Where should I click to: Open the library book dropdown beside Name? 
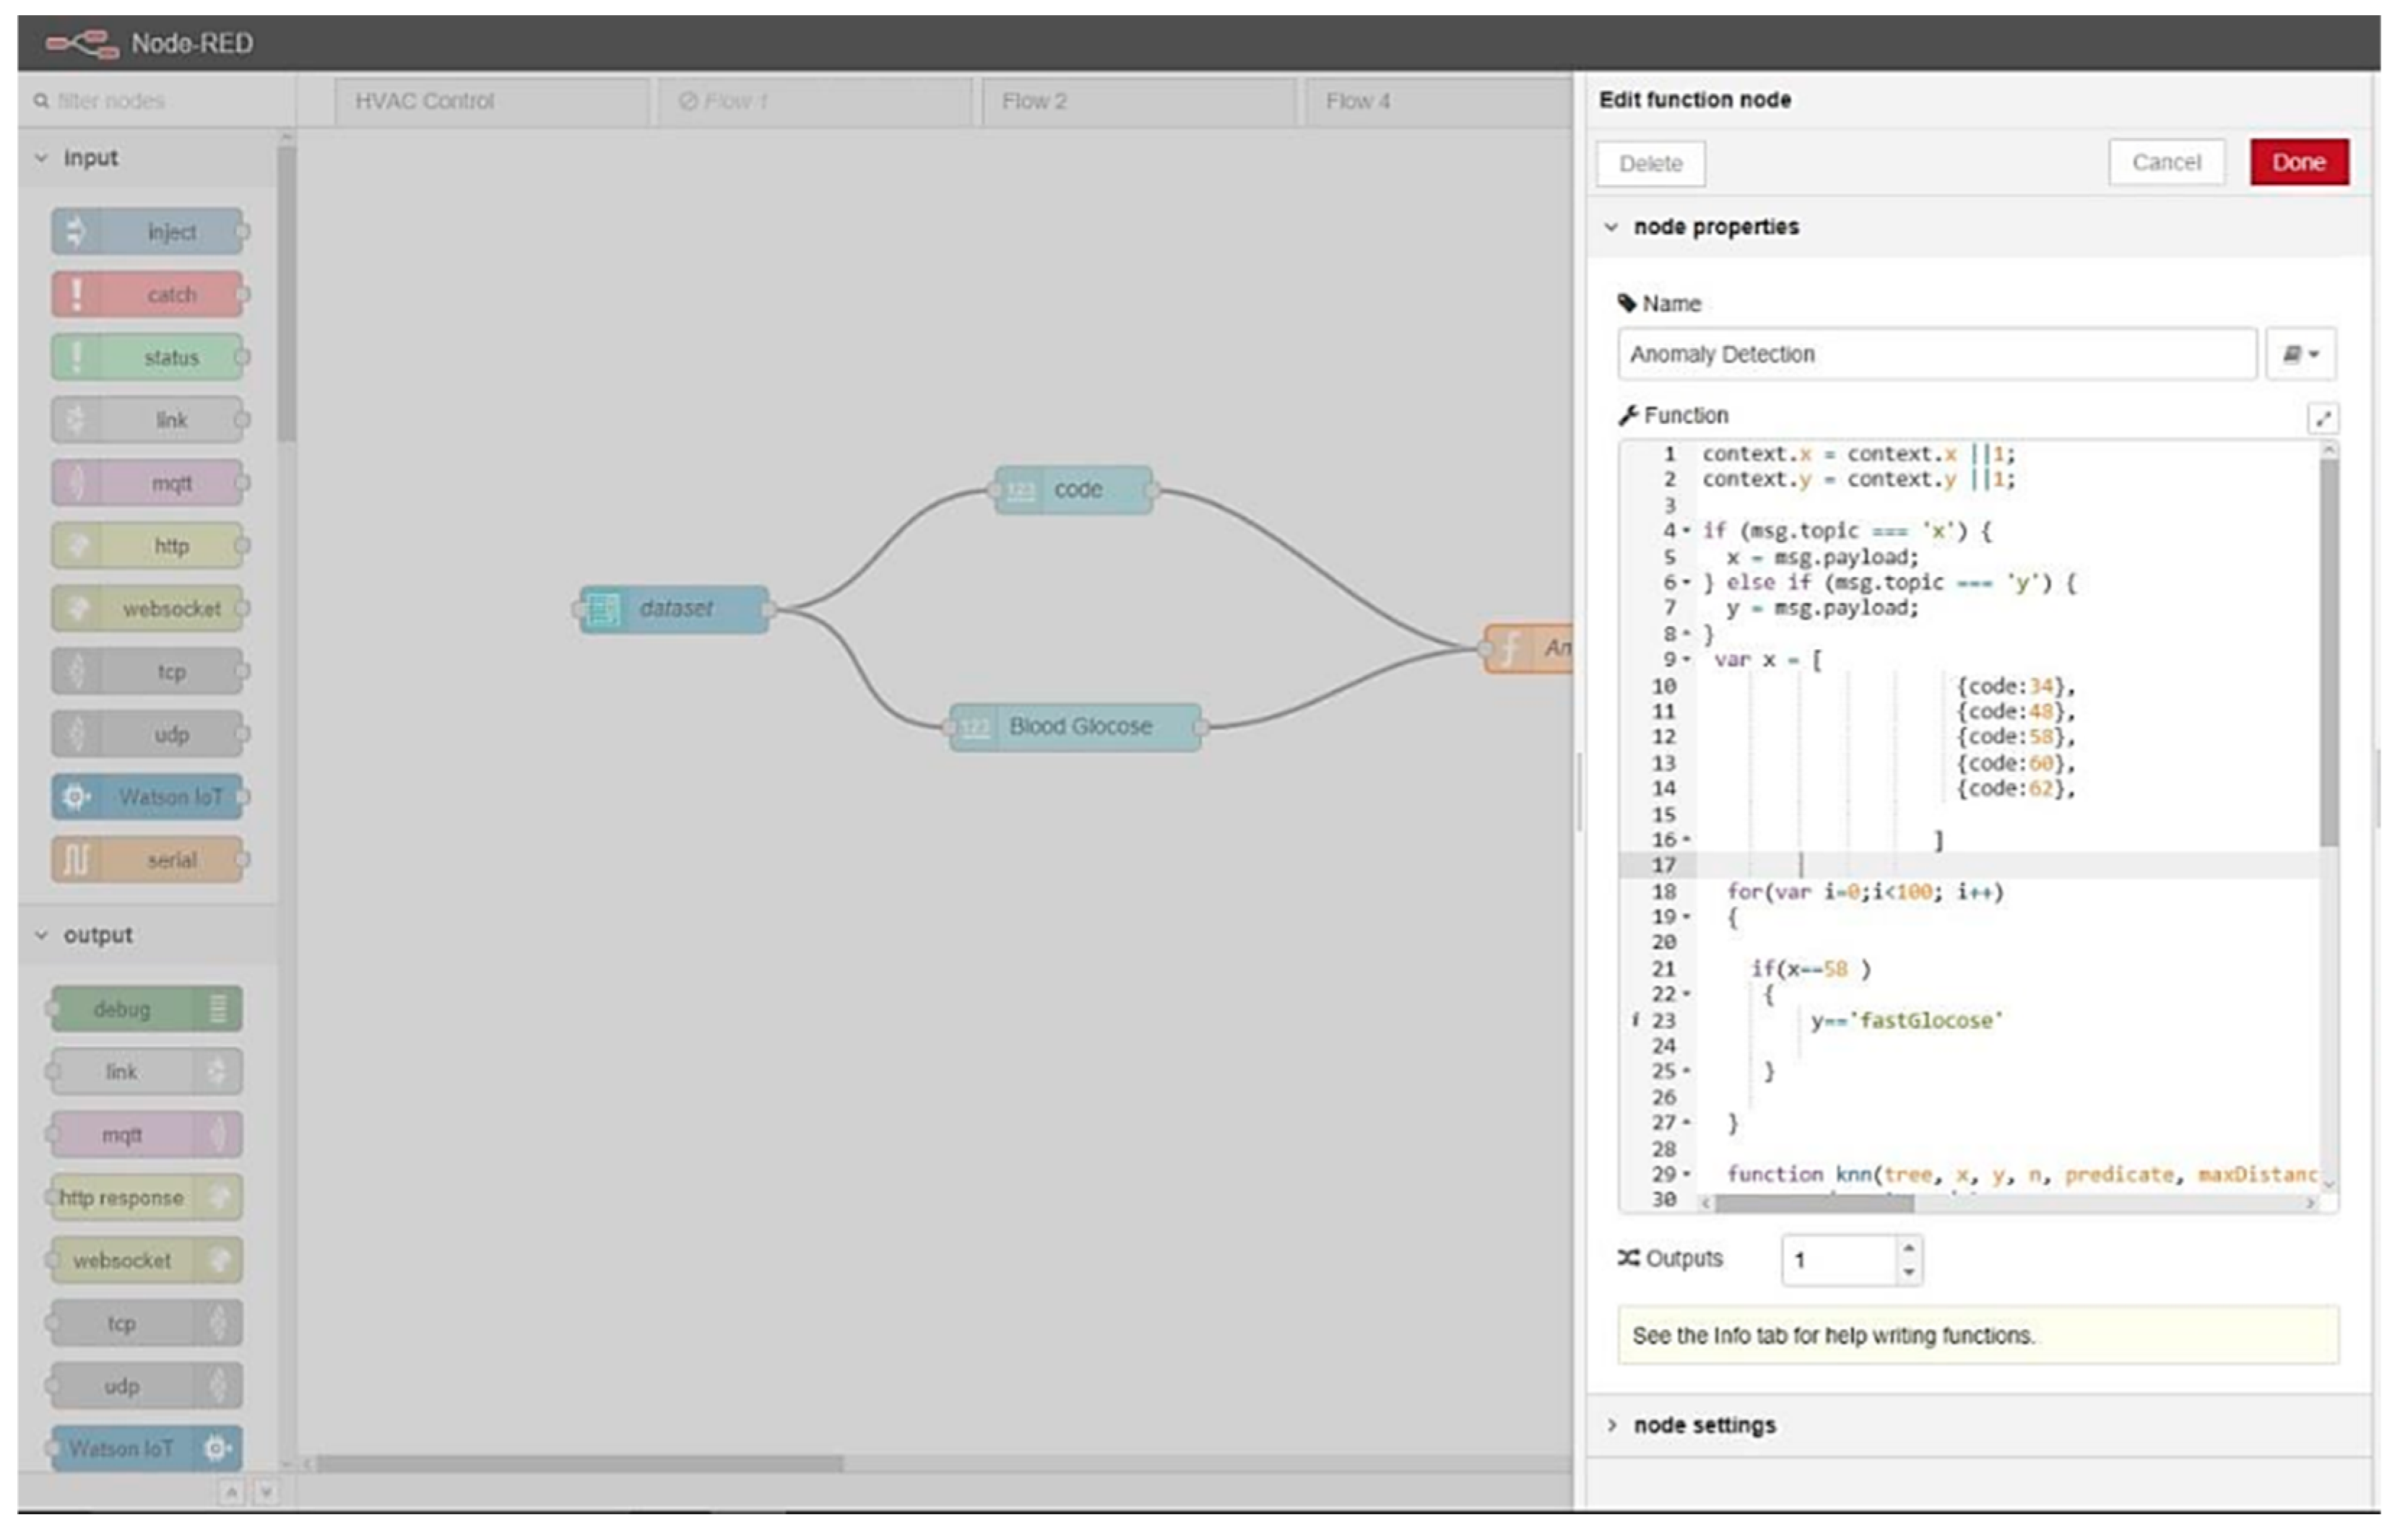coord(2300,354)
